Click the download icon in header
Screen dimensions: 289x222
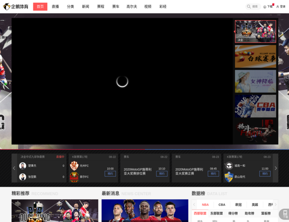tap(265, 7)
